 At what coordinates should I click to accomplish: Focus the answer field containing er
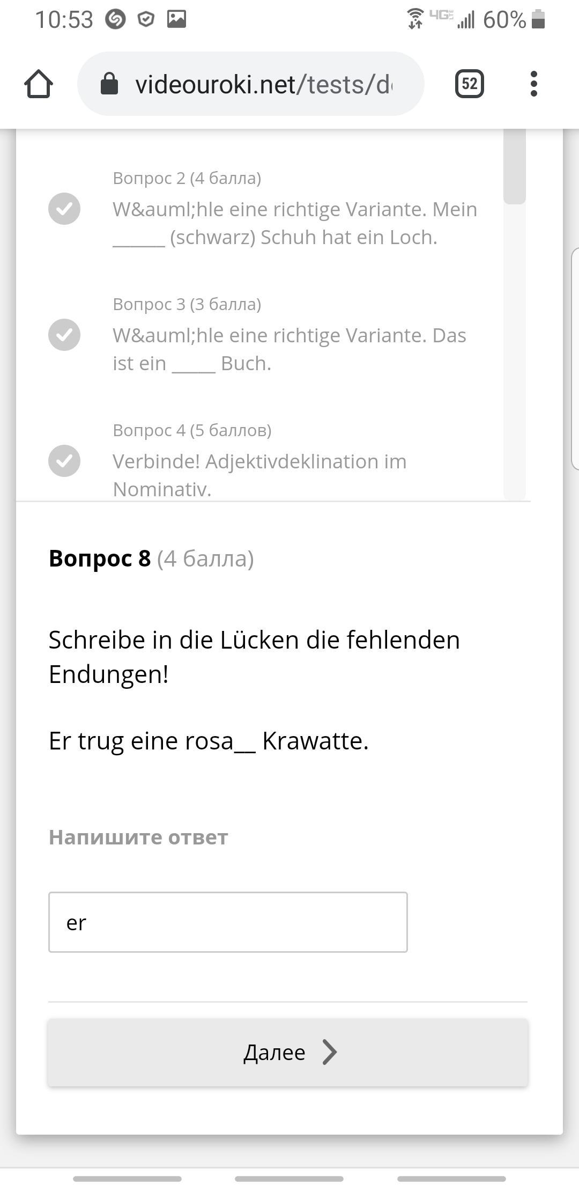(228, 922)
